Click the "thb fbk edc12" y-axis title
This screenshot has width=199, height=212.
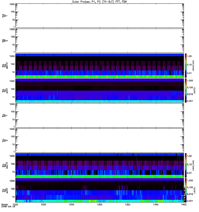point(5,65)
